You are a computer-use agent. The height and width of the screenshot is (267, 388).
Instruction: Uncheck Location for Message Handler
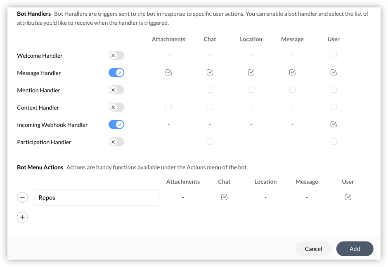click(251, 73)
